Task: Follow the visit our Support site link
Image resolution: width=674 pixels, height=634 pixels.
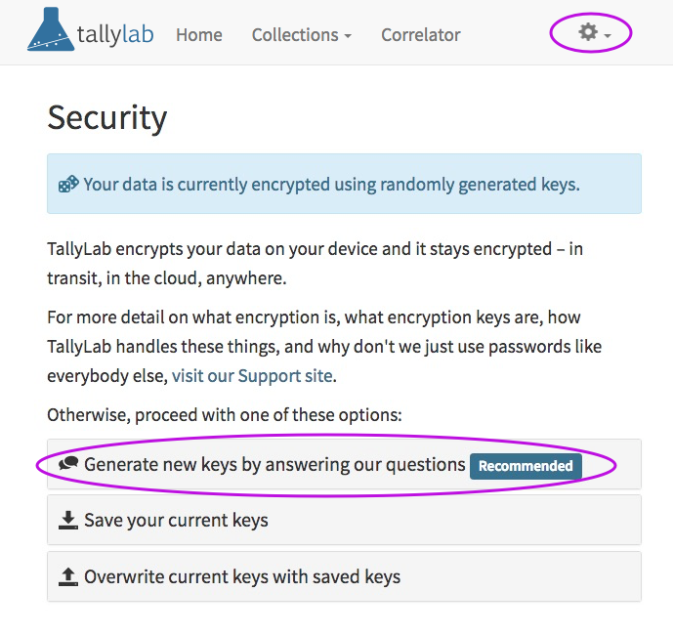Action: [252, 376]
